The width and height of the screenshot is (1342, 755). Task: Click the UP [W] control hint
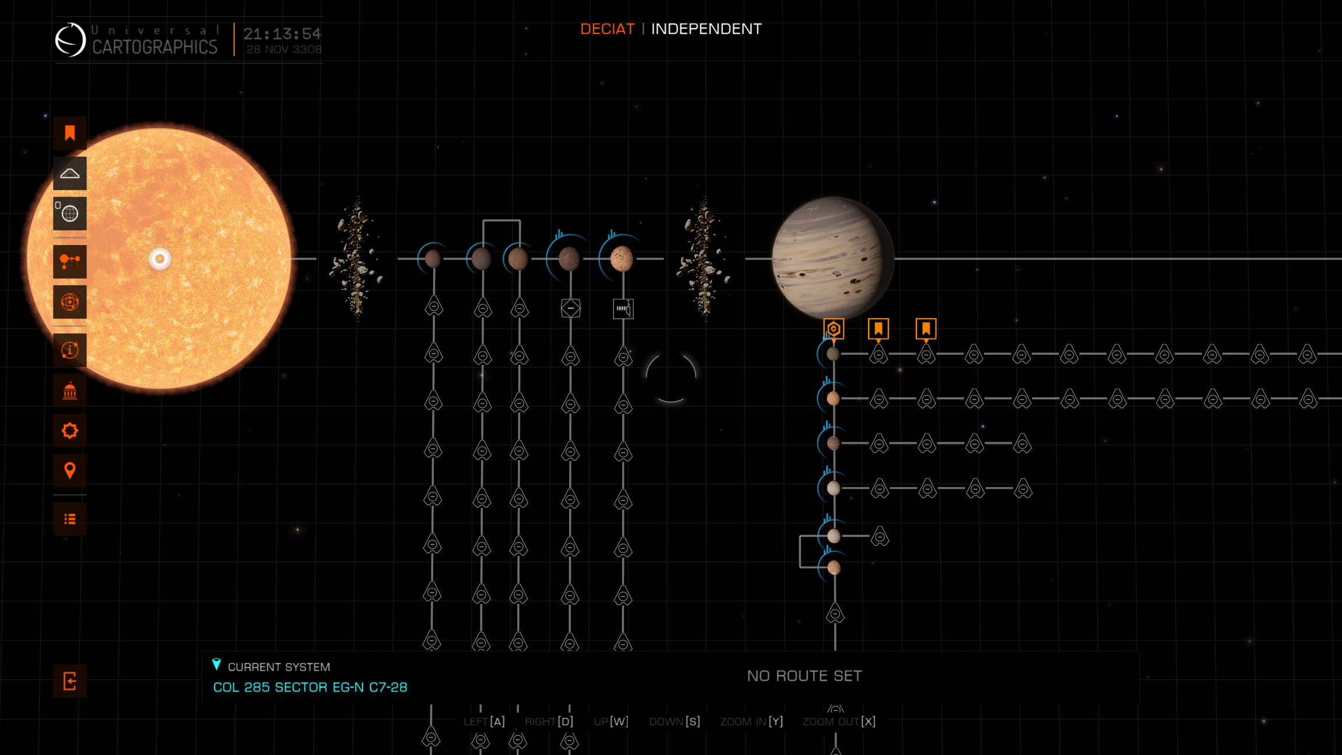611,721
